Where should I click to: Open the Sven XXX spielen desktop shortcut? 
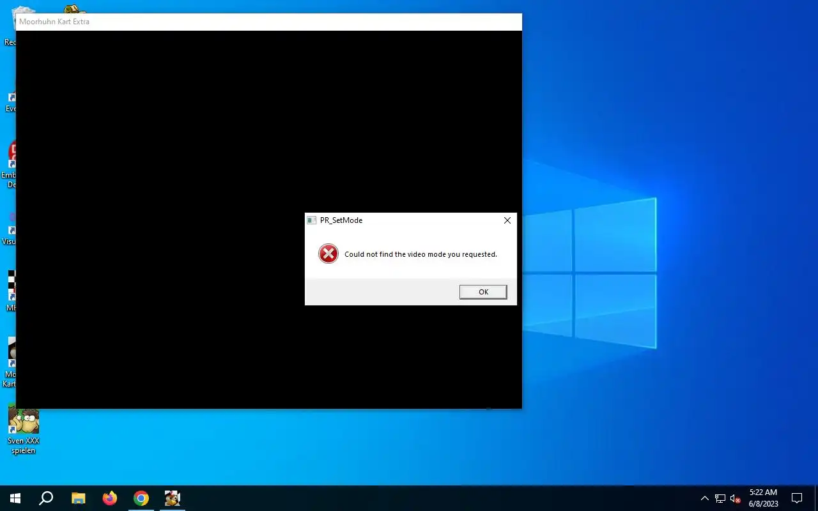(24, 431)
